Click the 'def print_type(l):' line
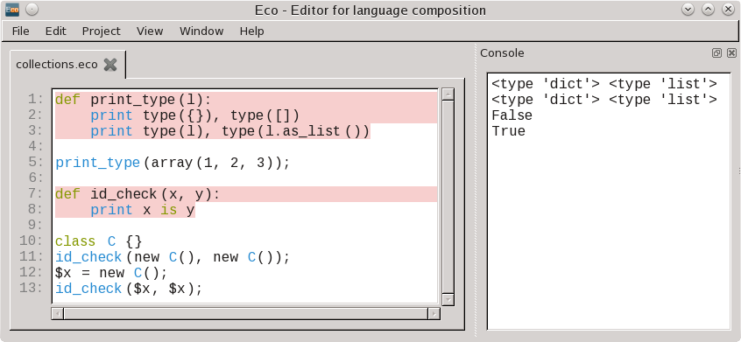The height and width of the screenshot is (342, 741). tap(133, 100)
